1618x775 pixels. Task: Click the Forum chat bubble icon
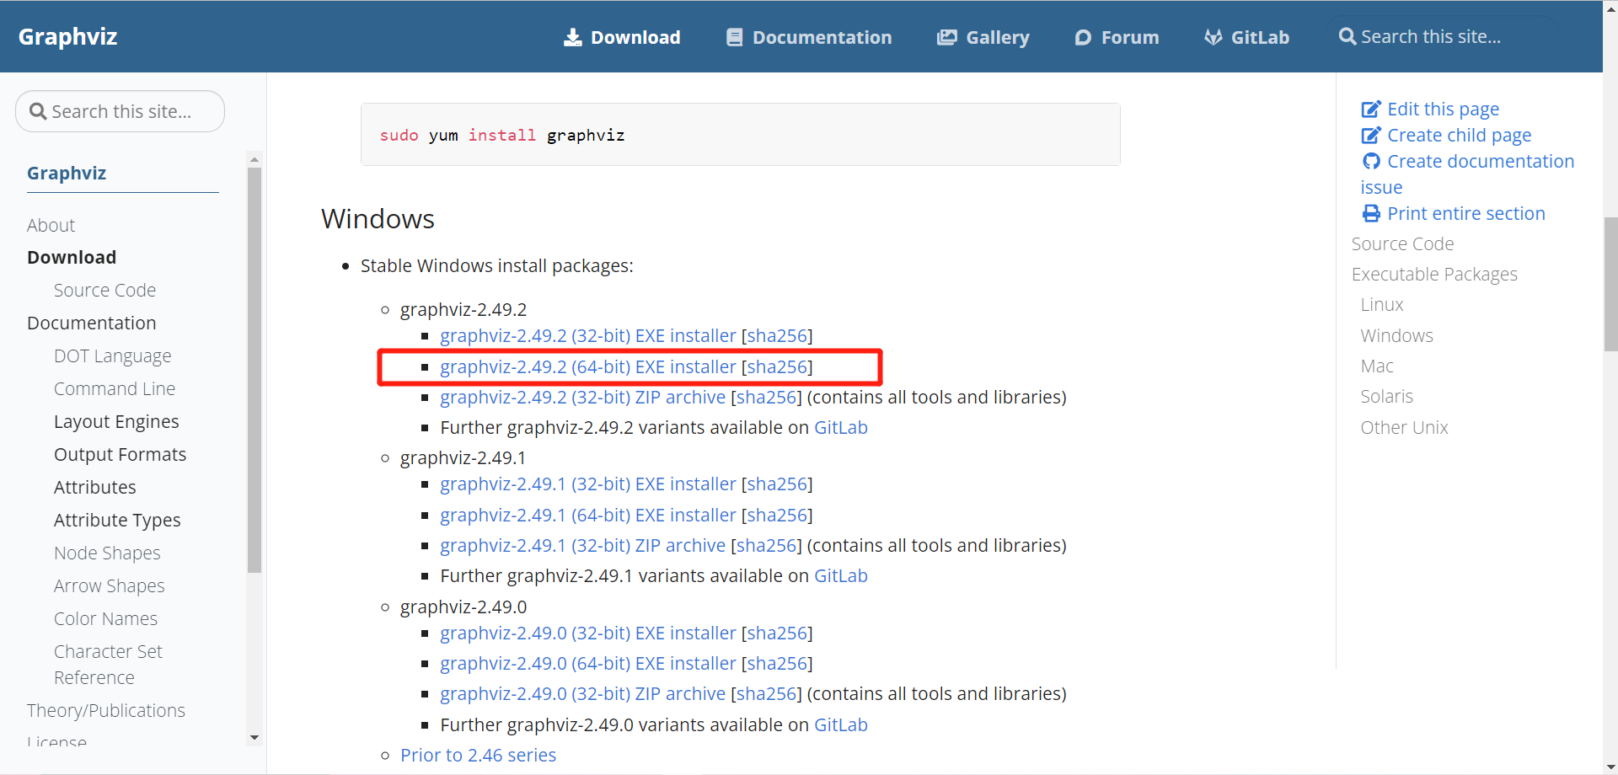tap(1083, 37)
